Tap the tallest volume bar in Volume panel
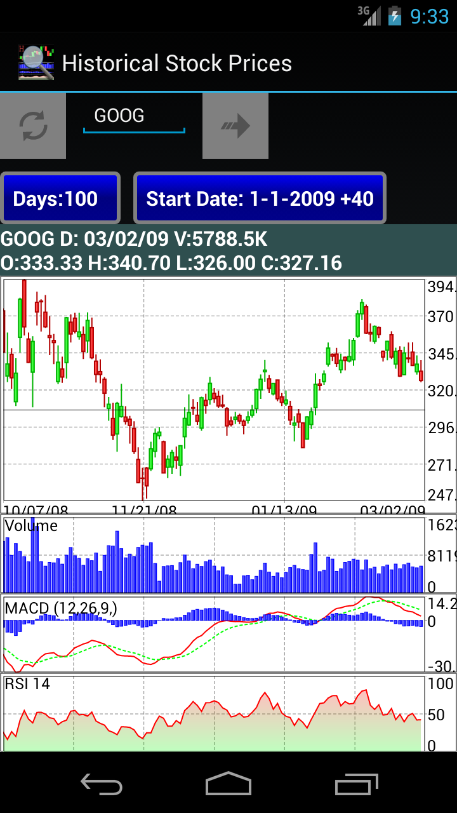Image resolution: width=457 pixels, height=813 pixels. click(x=33, y=555)
